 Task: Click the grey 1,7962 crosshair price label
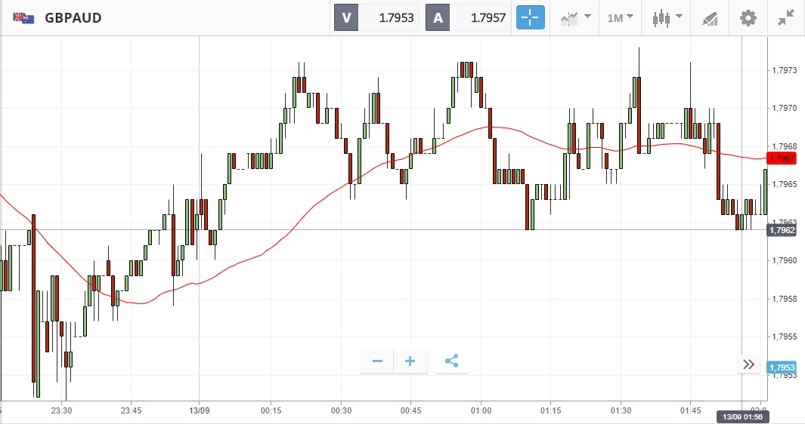tap(782, 230)
